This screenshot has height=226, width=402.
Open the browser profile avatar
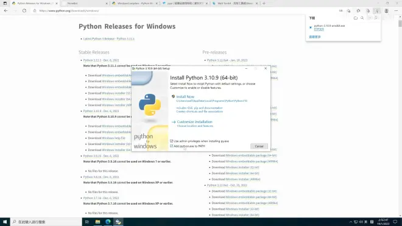point(386,11)
